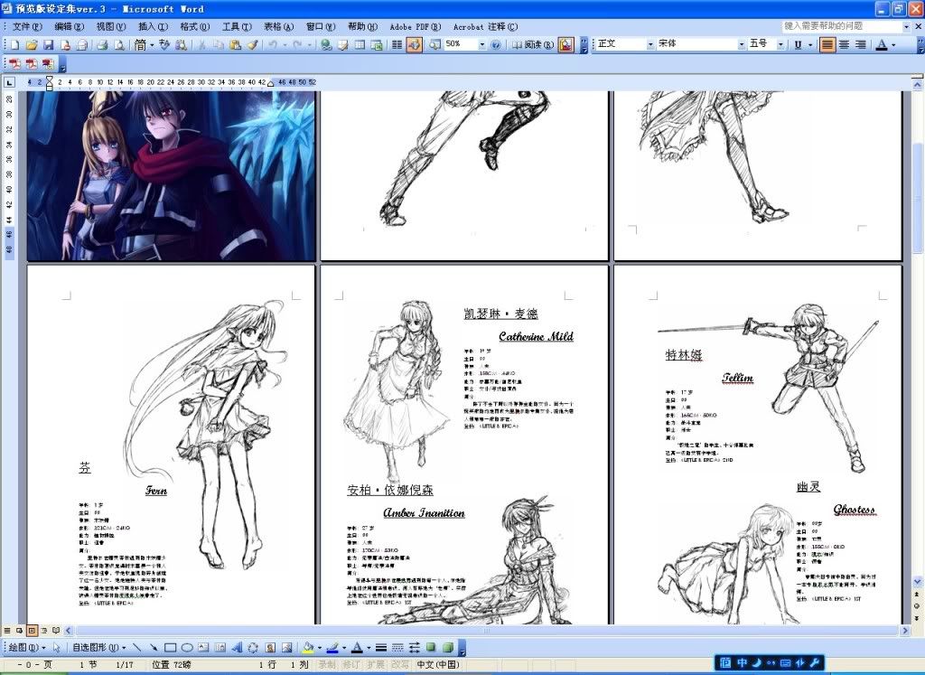Click the Open file folder icon
925x675 pixels.
point(32,45)
